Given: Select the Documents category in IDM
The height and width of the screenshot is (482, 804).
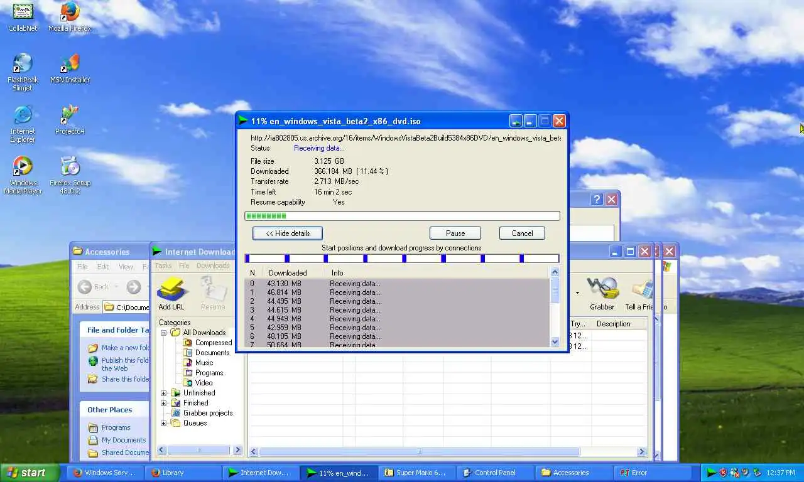Looking at the screenshot, I should (x=206, y=353).
